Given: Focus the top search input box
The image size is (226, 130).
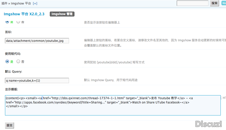Looking at the screenshot, I should [x=192, y=3].
